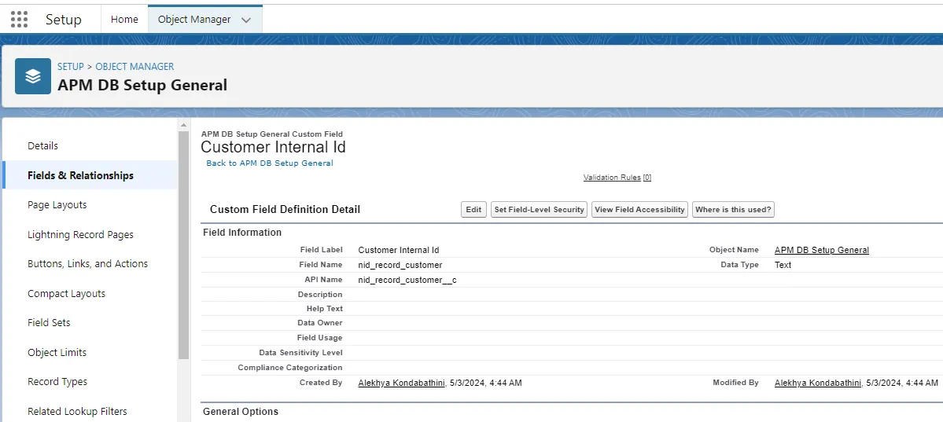Open the App Launcher grid icon
The width and height of the screenshot is (943, 422).
click(x=19, y=19)
